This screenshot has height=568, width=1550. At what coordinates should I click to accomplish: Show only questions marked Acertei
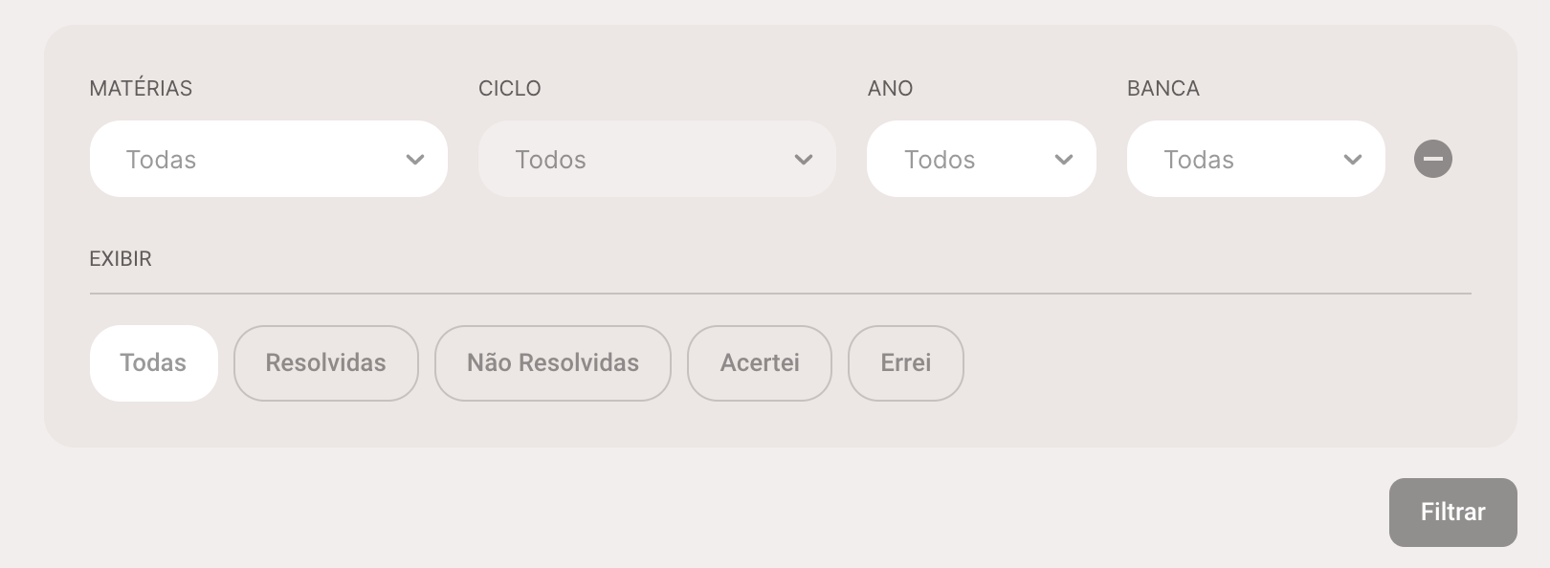(x=760, y=363)
